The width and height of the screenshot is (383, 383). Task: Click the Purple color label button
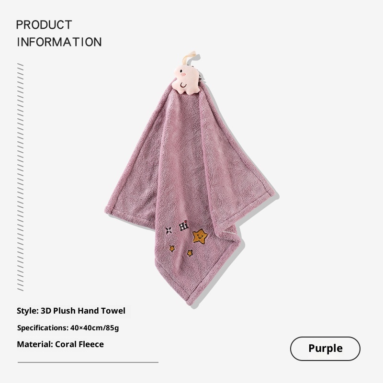tap(325, 349)
